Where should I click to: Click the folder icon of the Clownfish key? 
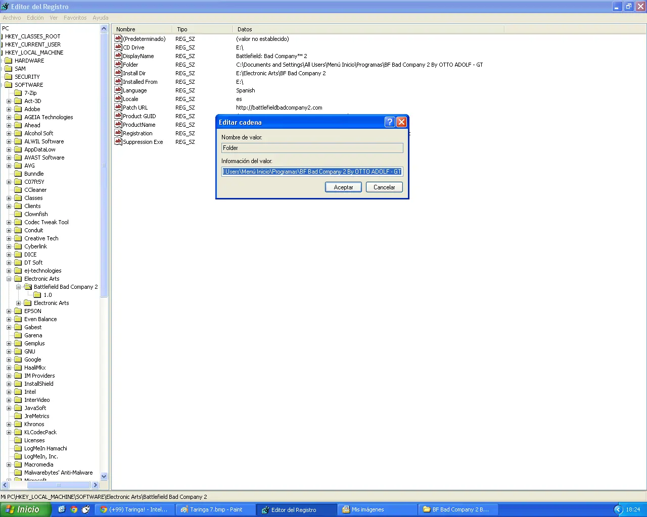coord(18,214)
